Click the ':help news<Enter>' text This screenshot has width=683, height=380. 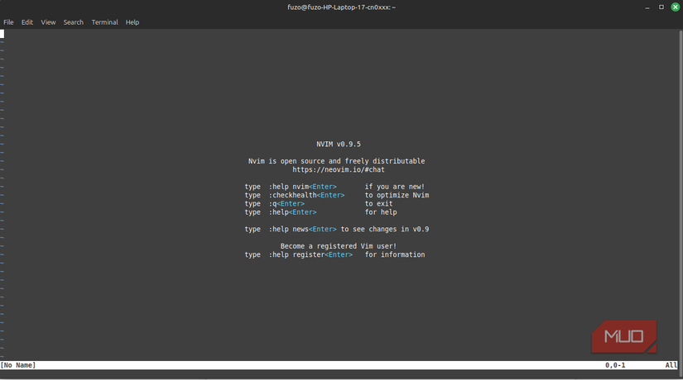pos(302,229)
